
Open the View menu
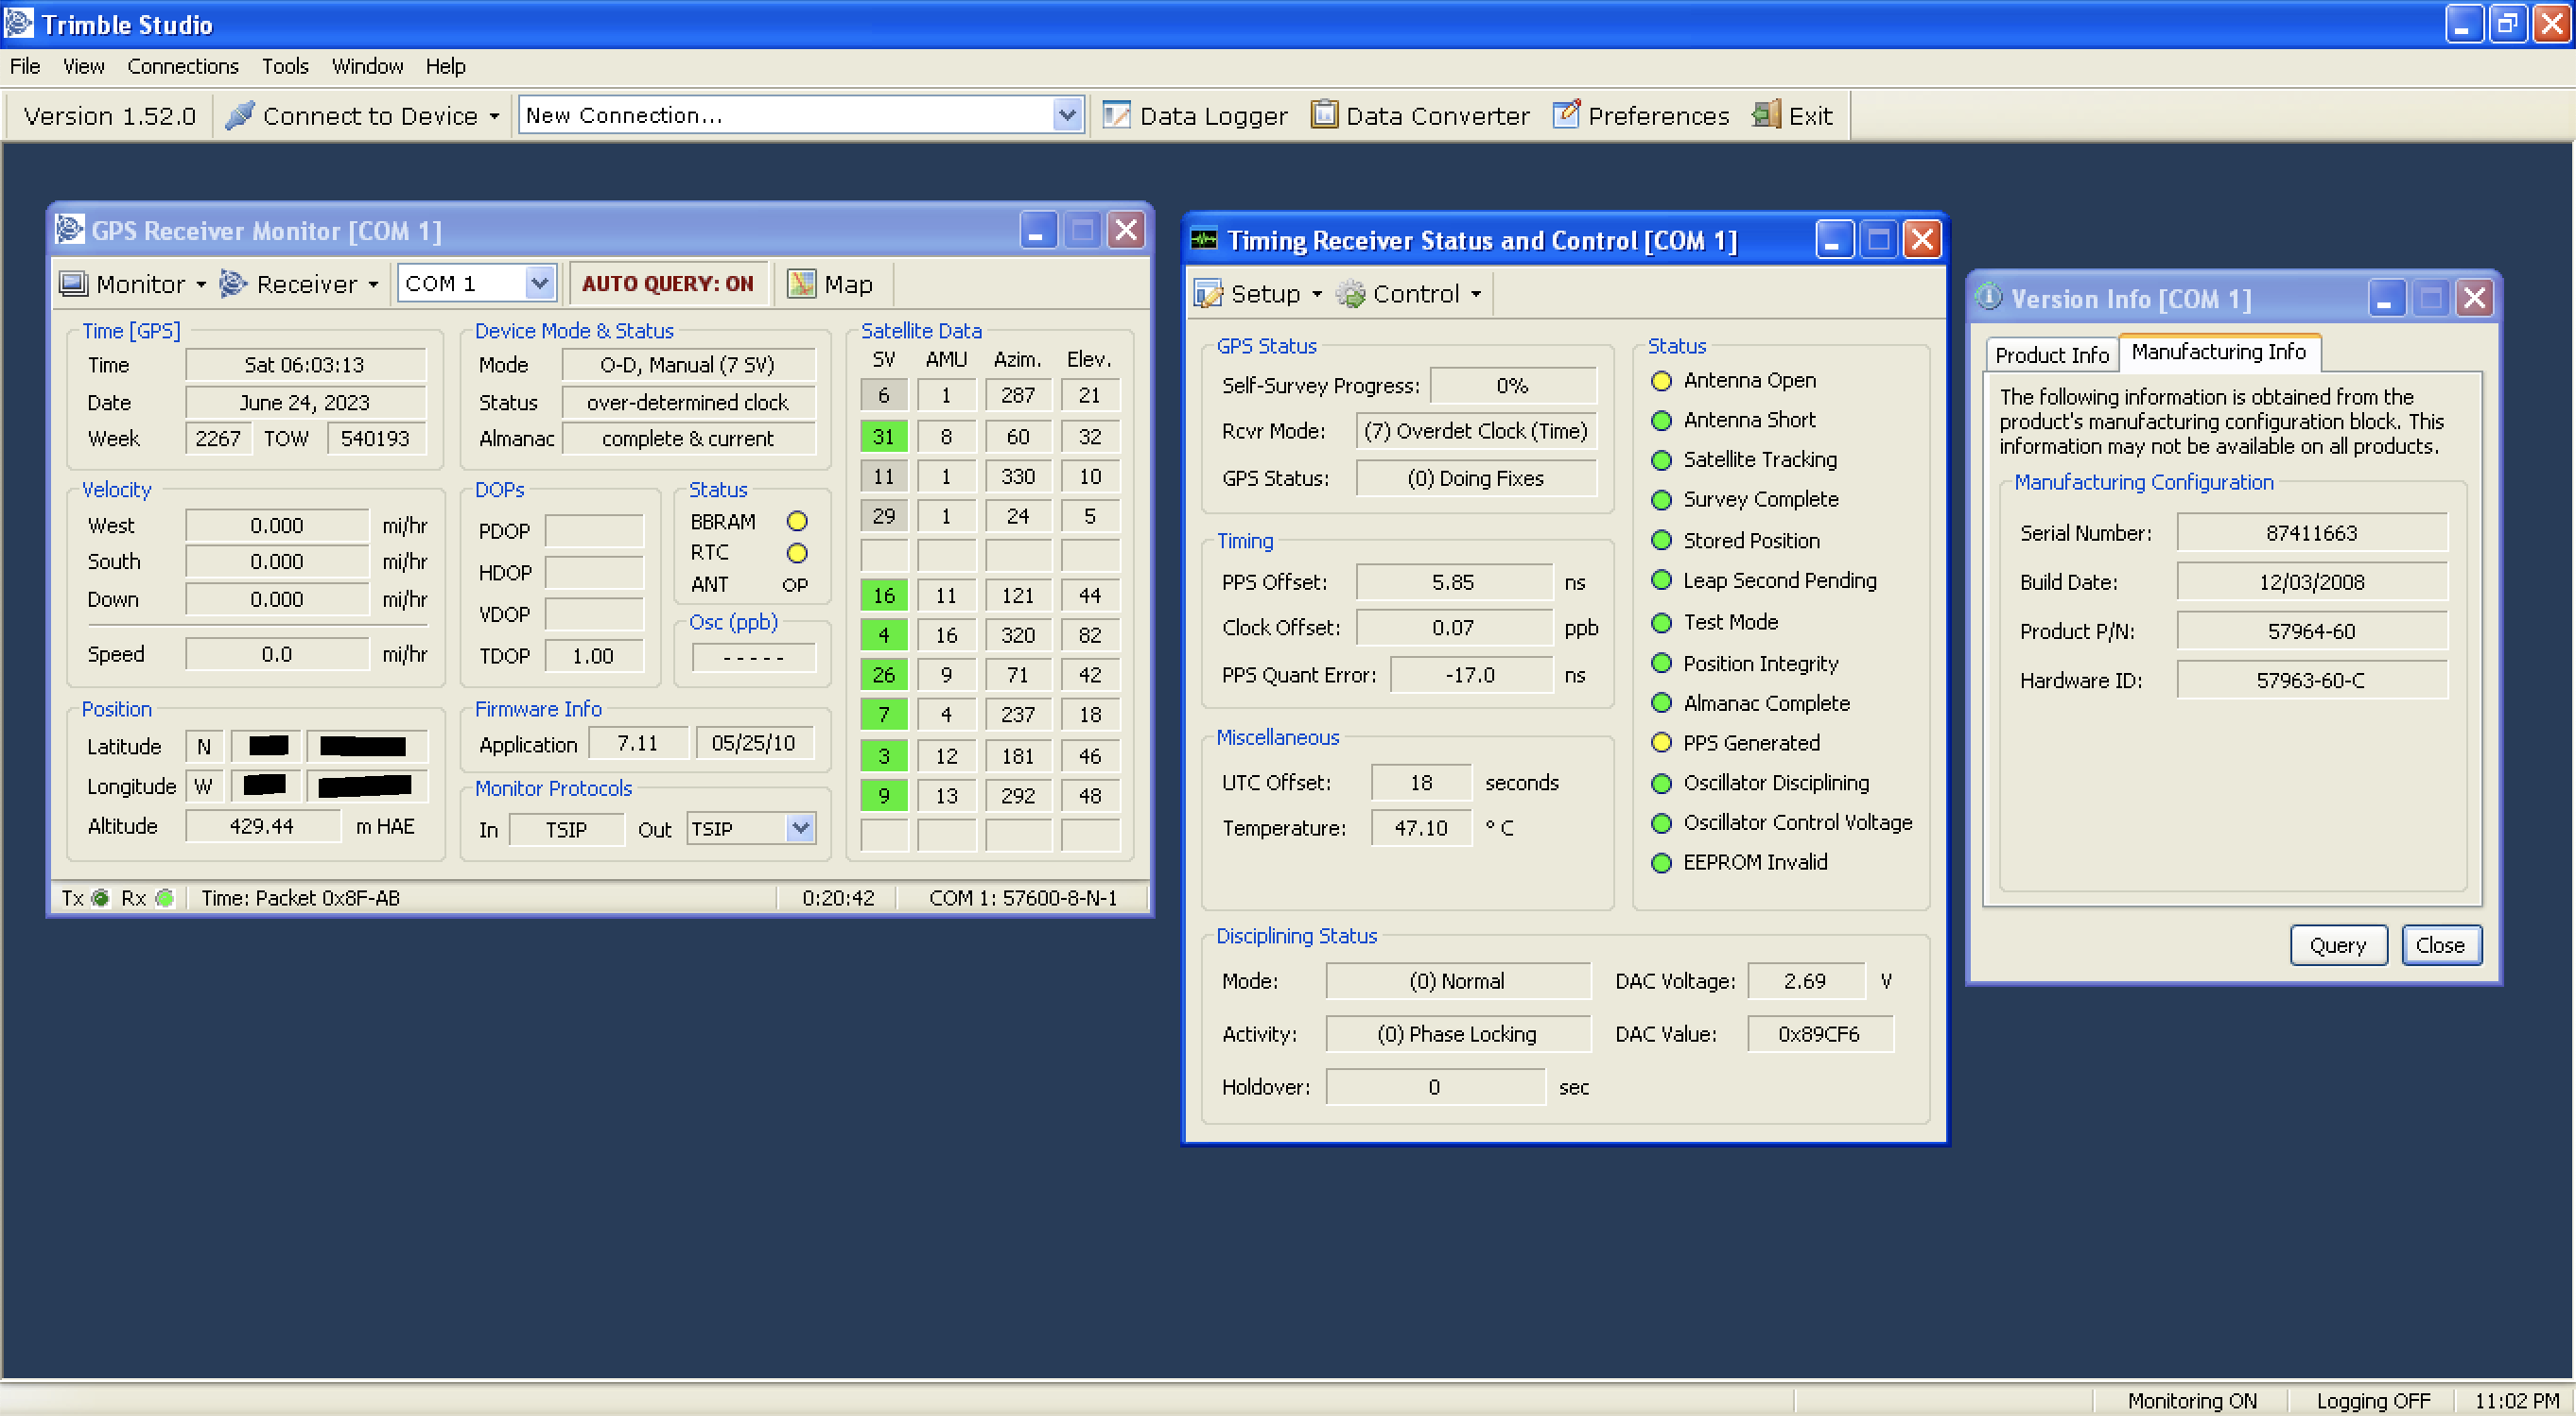coord(84,66)
